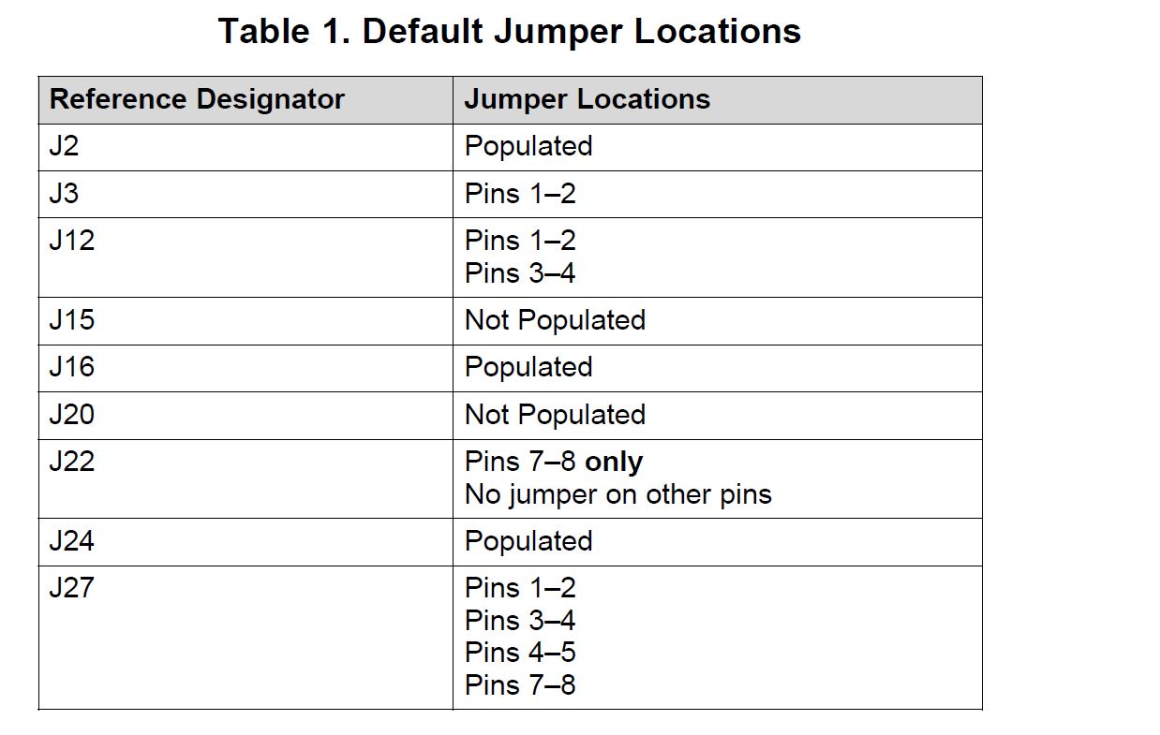Image resolution: width=1160 pixels, height=735 pixels.
Task: Select the "Jumper Locations" column header
Action: (x=587, y=99)
